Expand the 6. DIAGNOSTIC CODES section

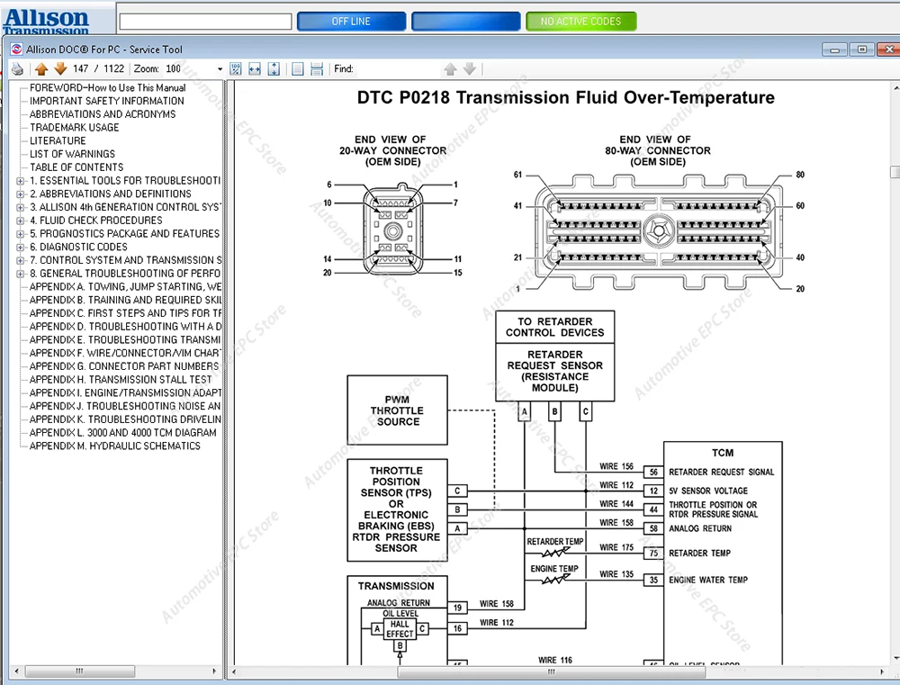click(x=21, y=247)
